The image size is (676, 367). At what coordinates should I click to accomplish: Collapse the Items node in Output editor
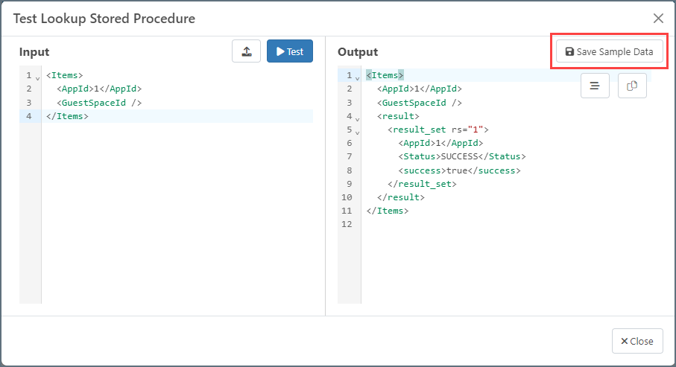coord(357,77)
